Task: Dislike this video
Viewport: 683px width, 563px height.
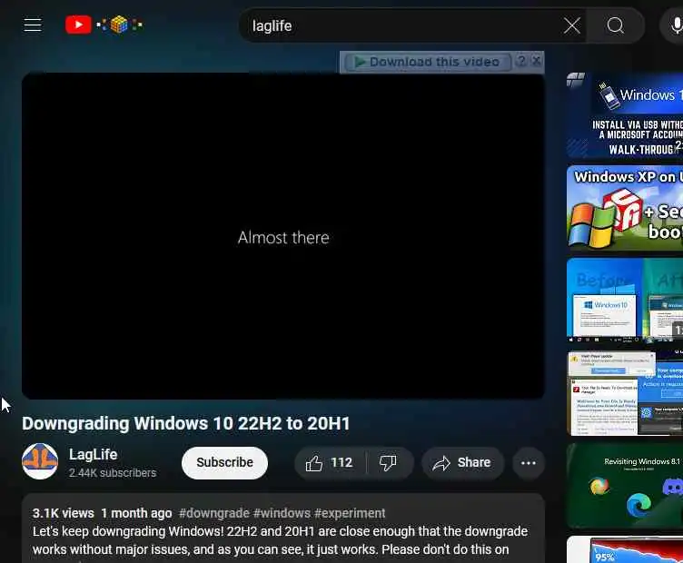Action: 388,463
